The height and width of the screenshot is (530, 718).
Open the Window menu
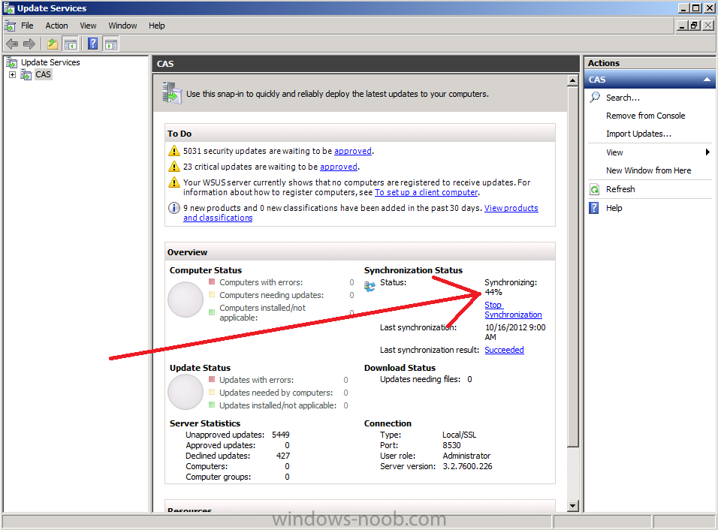(x=122, y=26)
